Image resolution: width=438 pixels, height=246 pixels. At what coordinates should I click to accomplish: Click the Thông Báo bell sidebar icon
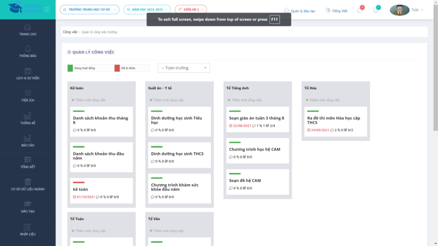[x=27, y=49]
